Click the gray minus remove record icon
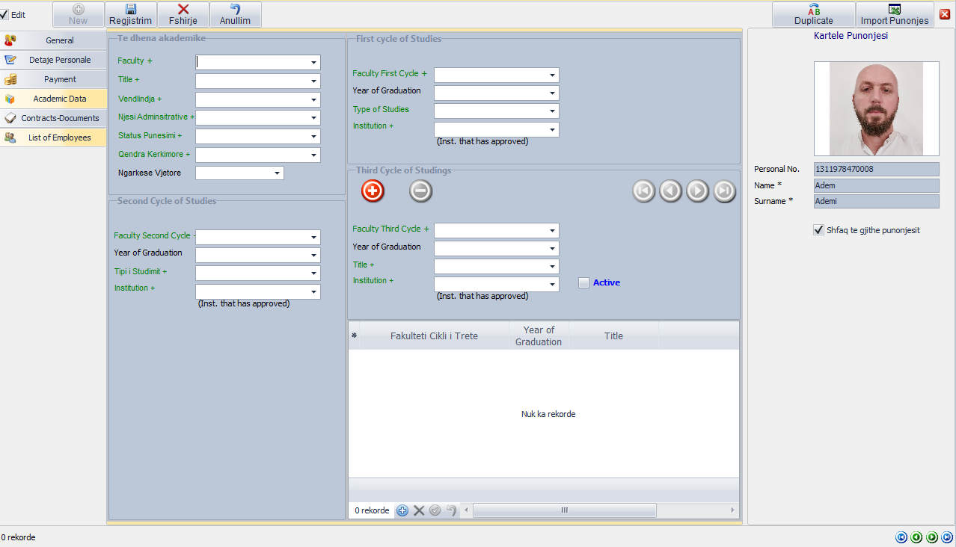Screen dimensions: 956x547 [421, 191]
